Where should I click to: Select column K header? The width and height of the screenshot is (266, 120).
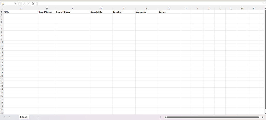[x=220, y=9]
